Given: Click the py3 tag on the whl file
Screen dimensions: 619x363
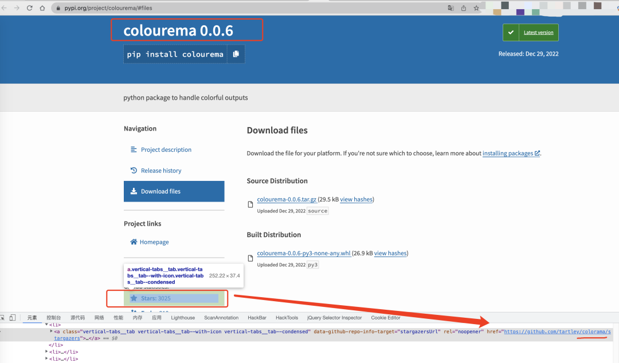Looking at the screenshot, I should 313,265.
